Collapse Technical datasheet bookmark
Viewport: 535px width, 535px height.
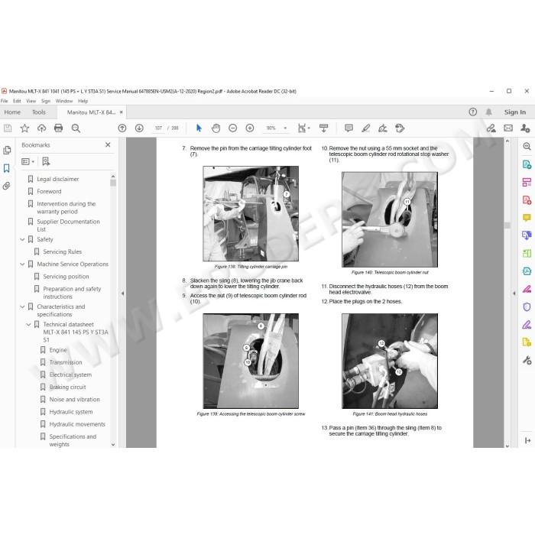[x=28, y=325]
